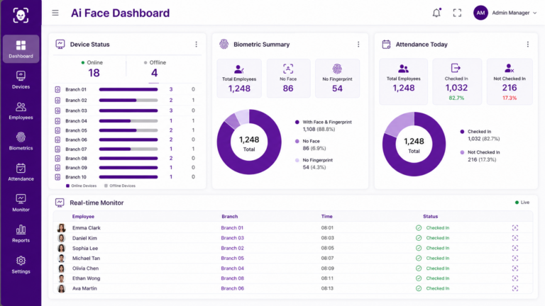Viewport: 545px width, 306px height.
Task: View face scan for Daniel Kim
Action: (515, 238)
